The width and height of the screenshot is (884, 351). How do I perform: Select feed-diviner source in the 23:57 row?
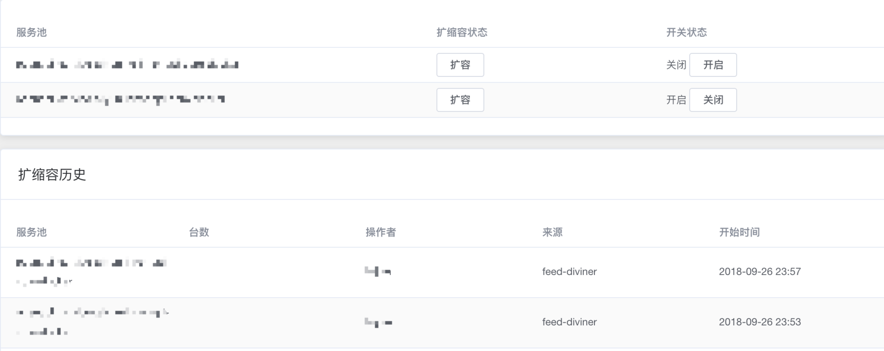click(569, 272)
